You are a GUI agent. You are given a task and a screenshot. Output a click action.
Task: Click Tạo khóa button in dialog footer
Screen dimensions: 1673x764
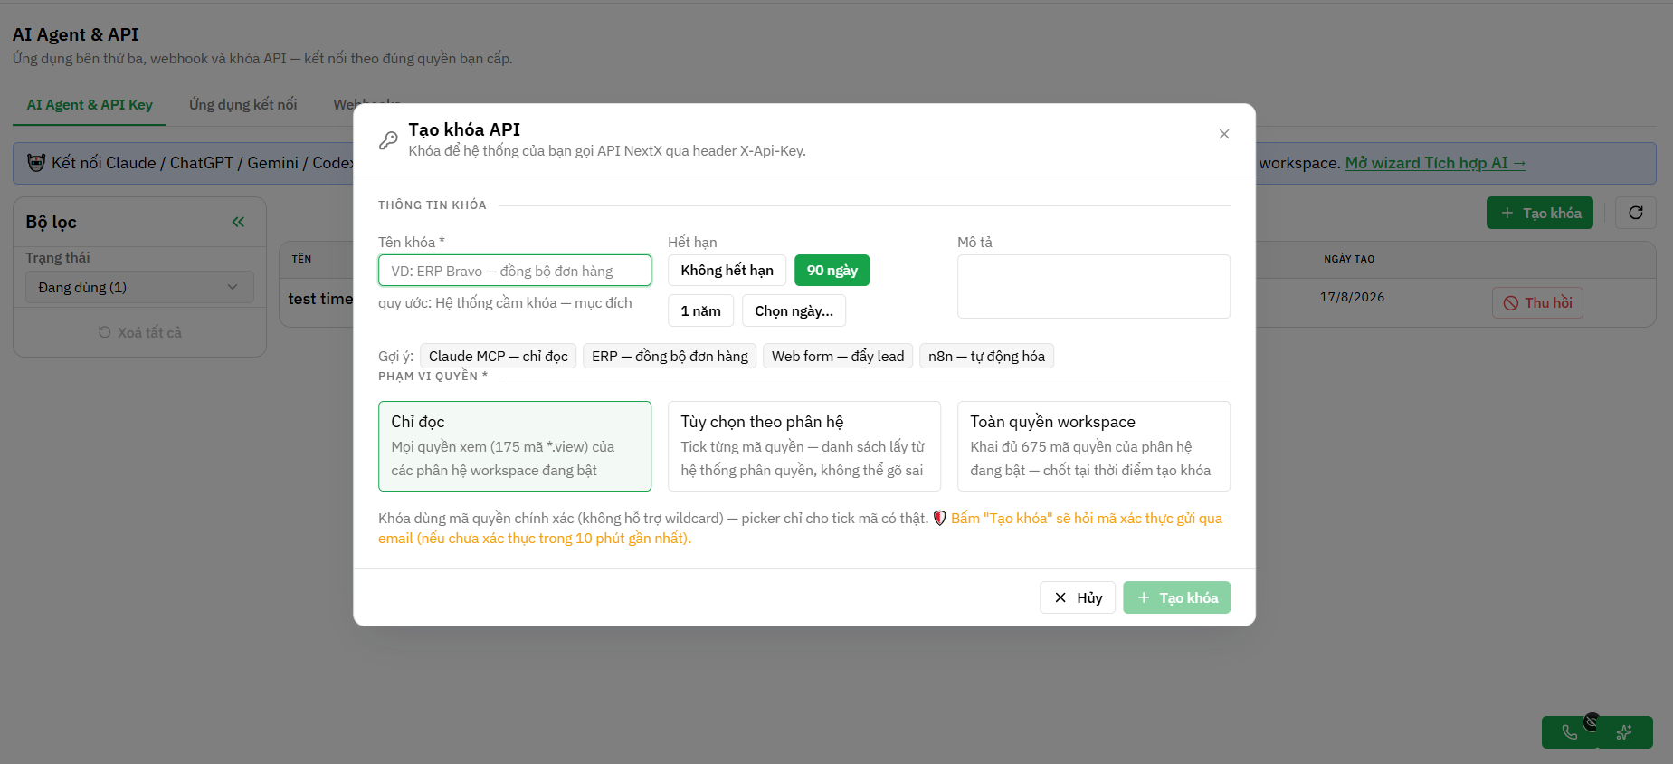coord(1177,597)
